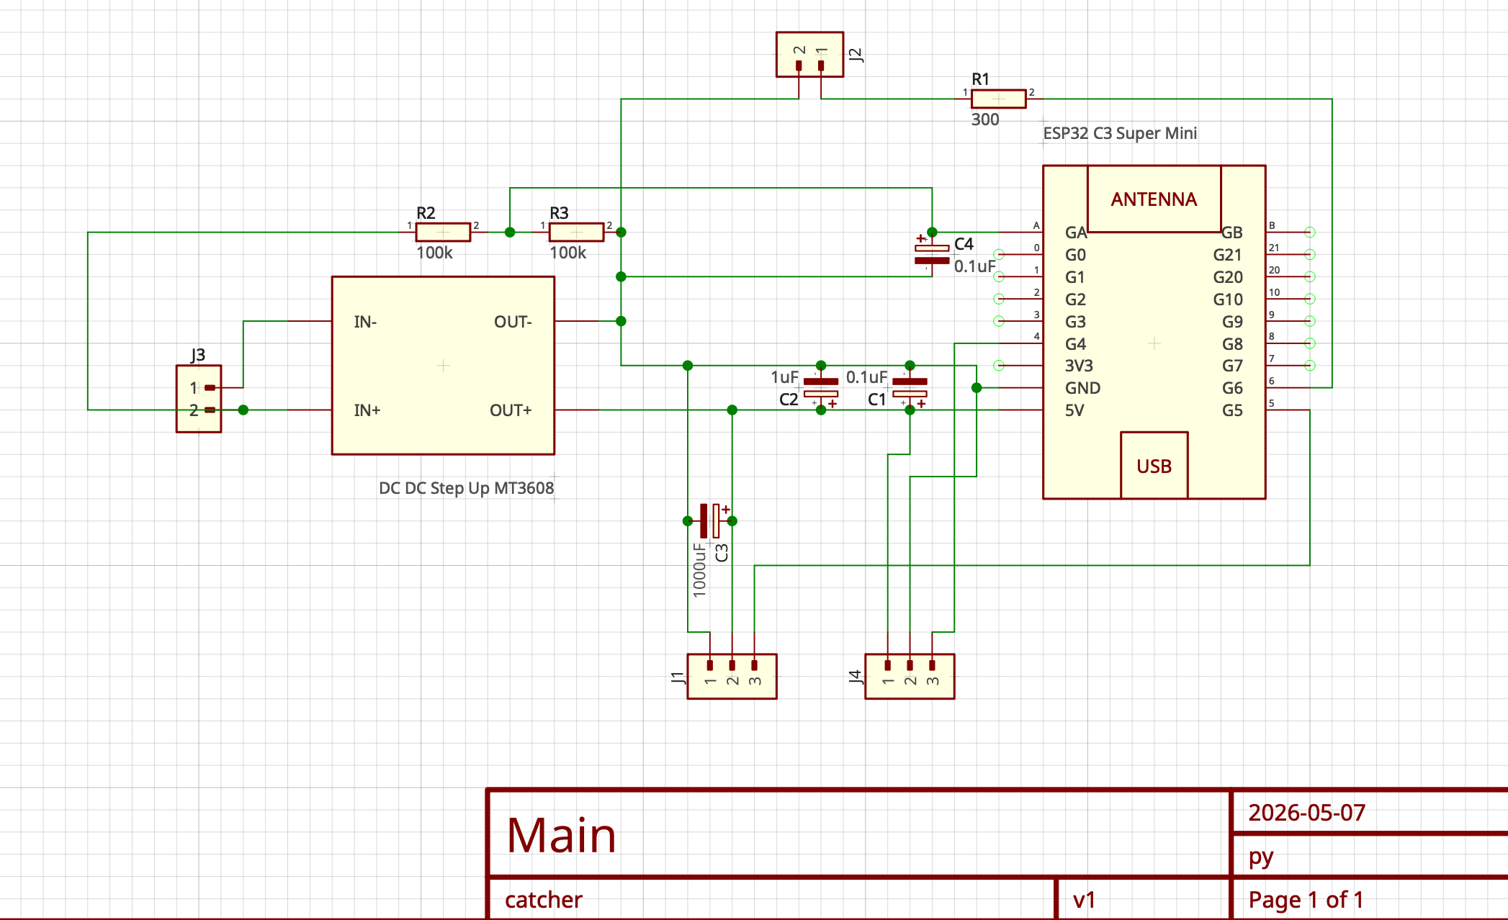
Task: Click the 'C4' reference designator label
Action: tap(964, 244)
